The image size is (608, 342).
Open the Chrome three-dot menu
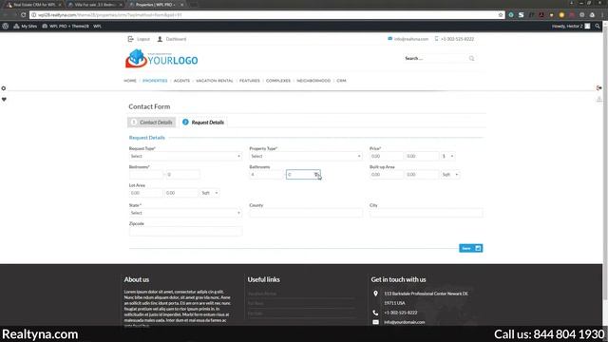pos(602,15)
